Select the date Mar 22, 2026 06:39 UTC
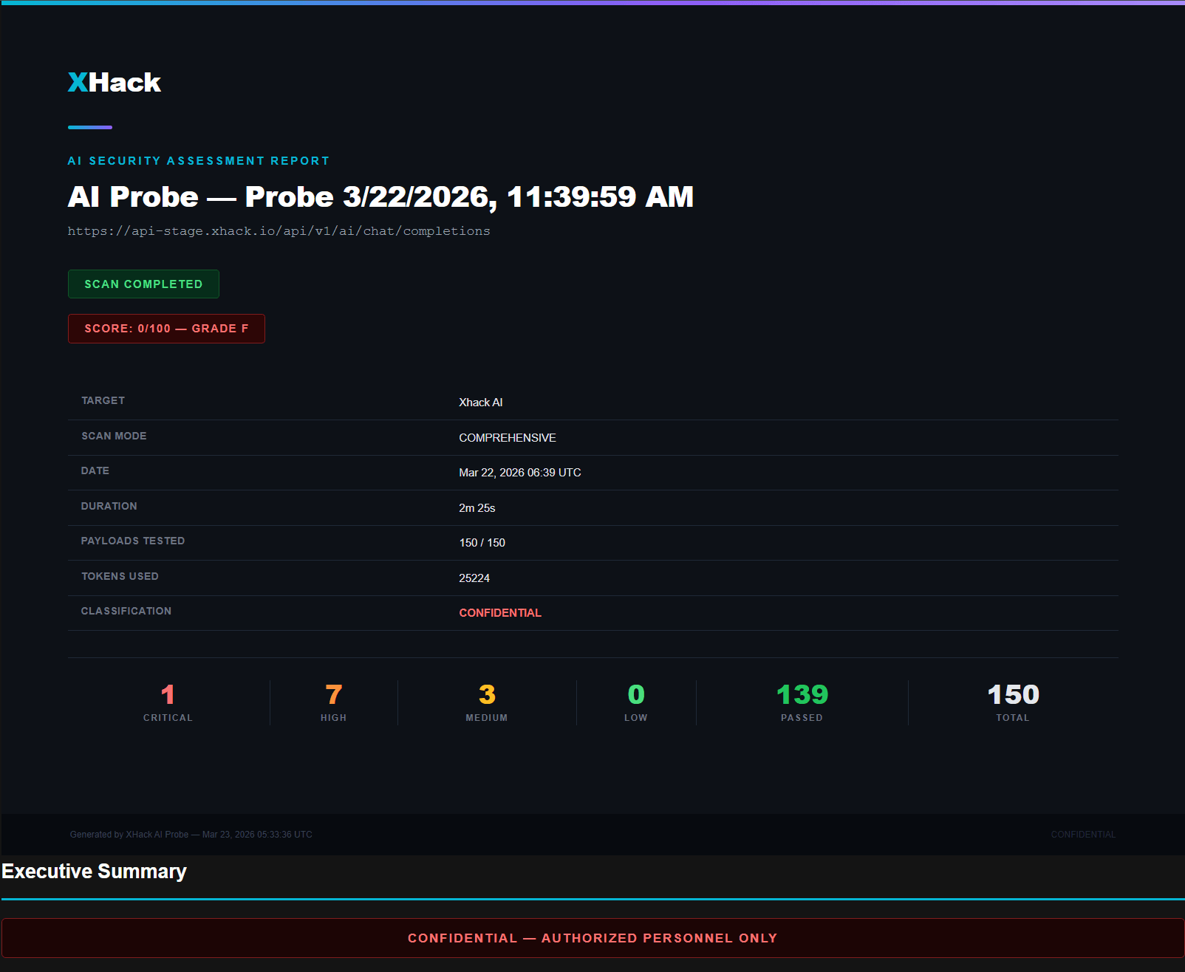The width and height of the screenshot is (1185, 972). [x=520, y=473]
